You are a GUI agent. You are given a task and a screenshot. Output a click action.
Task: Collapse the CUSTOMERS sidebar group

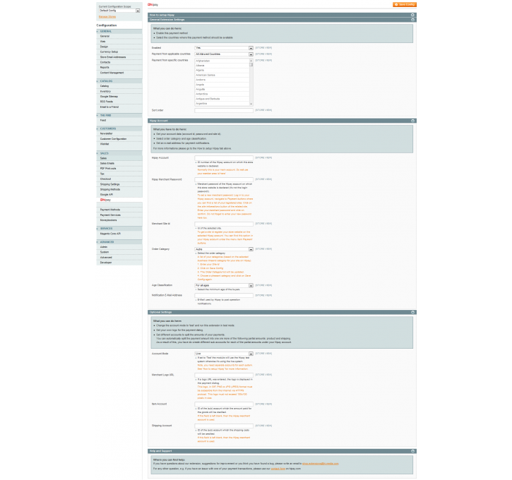click(119, 128)
